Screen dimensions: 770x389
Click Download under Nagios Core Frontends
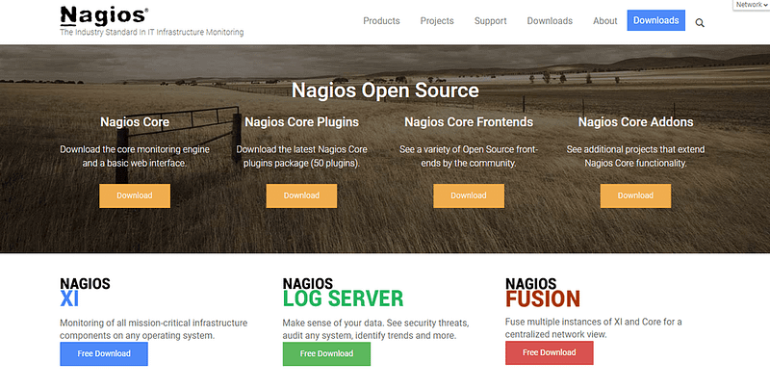click(469, 195)
